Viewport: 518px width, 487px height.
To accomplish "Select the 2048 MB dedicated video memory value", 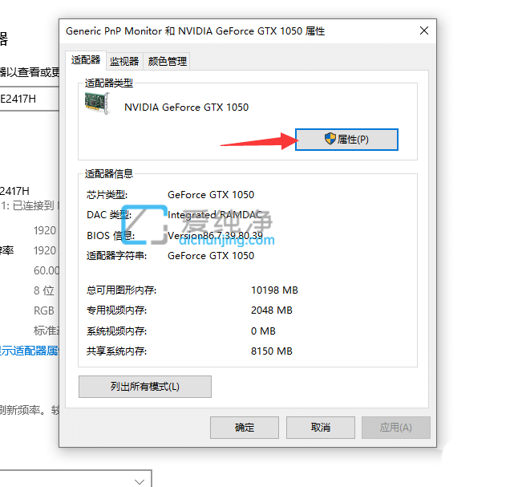I will [x=272, y=310].
